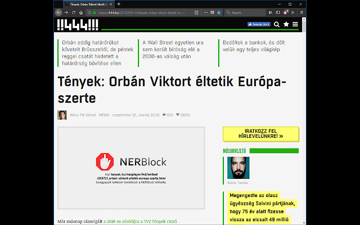Open the 444 site search magnifier
The width and height of the screenshot is (360, 225).
[x=277, y=24]
